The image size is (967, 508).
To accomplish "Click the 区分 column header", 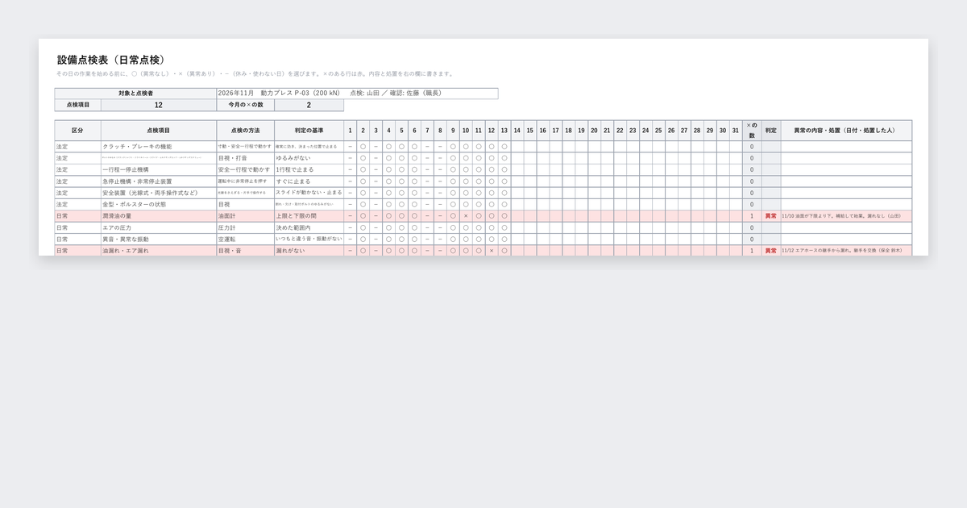I will [77, 130].
